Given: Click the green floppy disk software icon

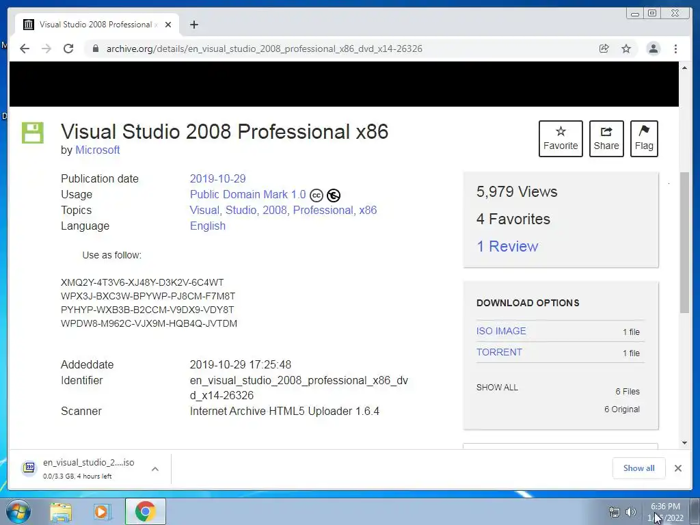Looking at the screenshot, I should pos(33,133).
